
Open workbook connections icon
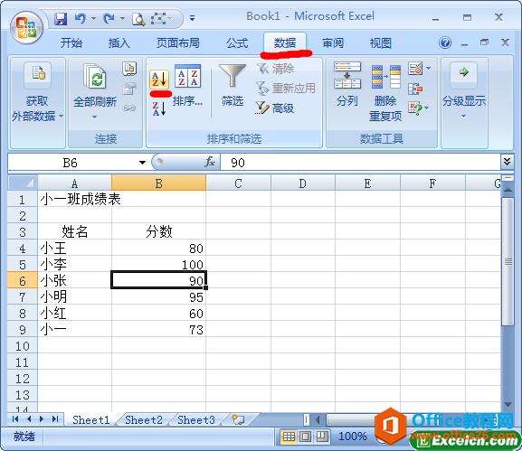pyautogui.click(x=129, y=69)
